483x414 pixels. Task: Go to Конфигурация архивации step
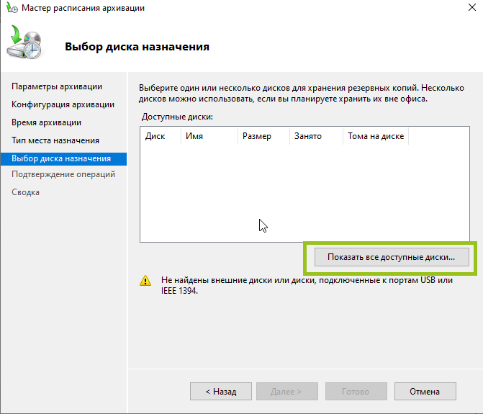pos(63,104)
